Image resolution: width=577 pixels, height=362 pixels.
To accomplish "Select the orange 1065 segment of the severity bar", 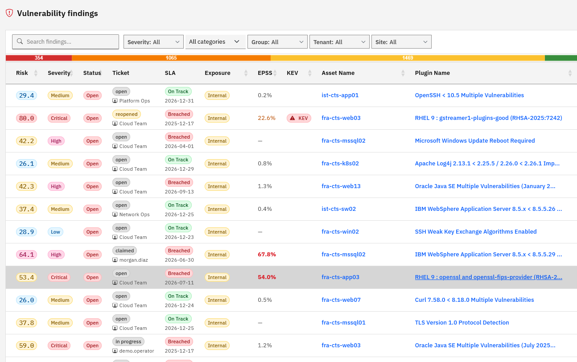I will [x=171, y=58].
